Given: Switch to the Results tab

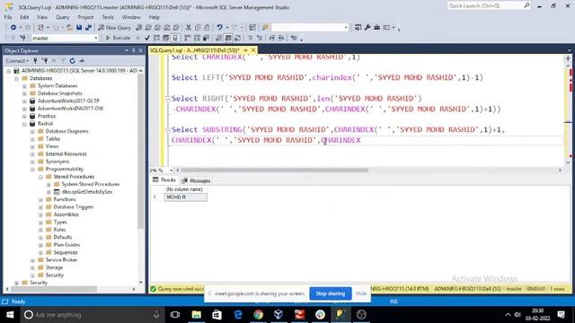Looking at the screenshot, I should pos(164,180).
